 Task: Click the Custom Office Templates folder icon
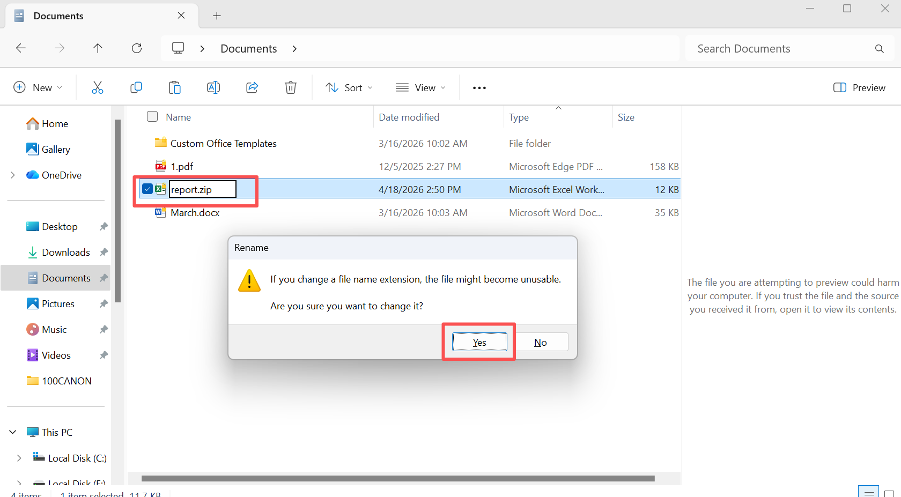160,143
